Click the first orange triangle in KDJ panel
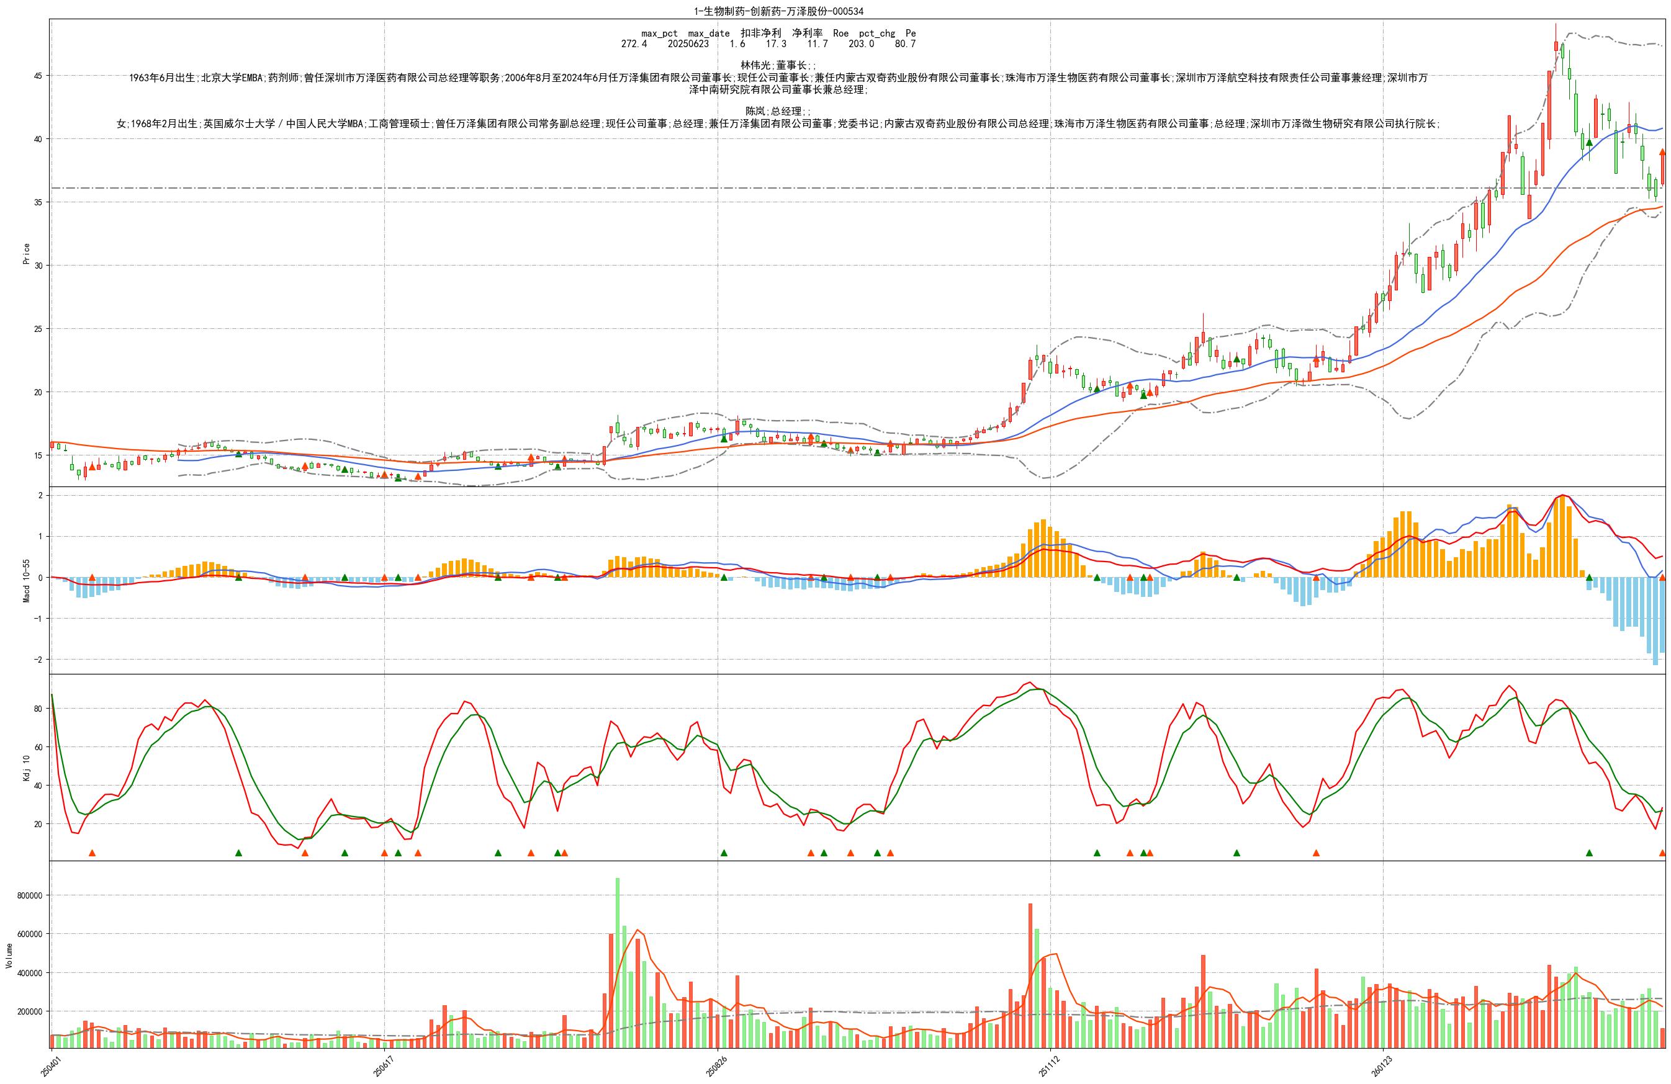Viewport: 1671px width, 1084px height. (x=92, y=853)
